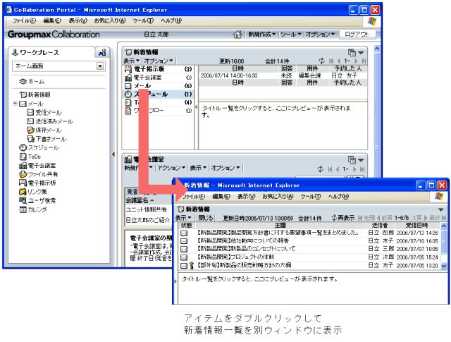Open the オプション dropdown in the top header
The width and height of the screenshot is (451, 342).
tap(320, 34)
